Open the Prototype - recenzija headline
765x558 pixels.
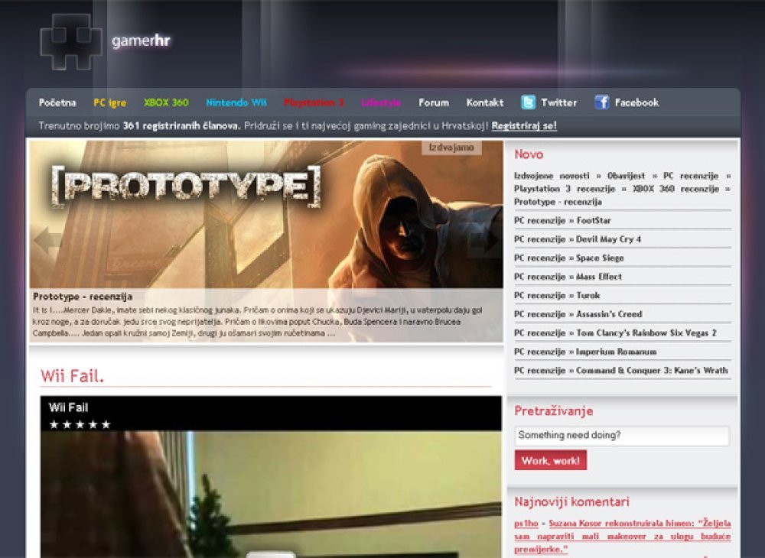[x=83, y=297]
